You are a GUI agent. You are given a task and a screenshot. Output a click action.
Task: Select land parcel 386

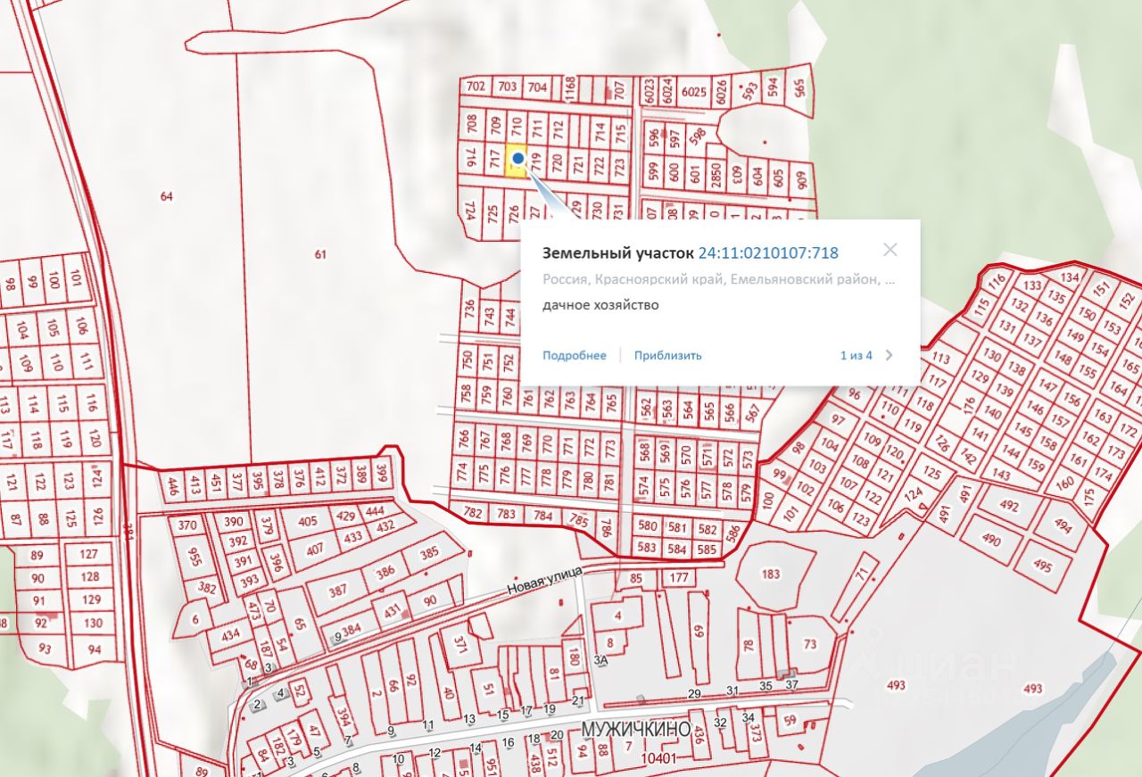(385, 572)
